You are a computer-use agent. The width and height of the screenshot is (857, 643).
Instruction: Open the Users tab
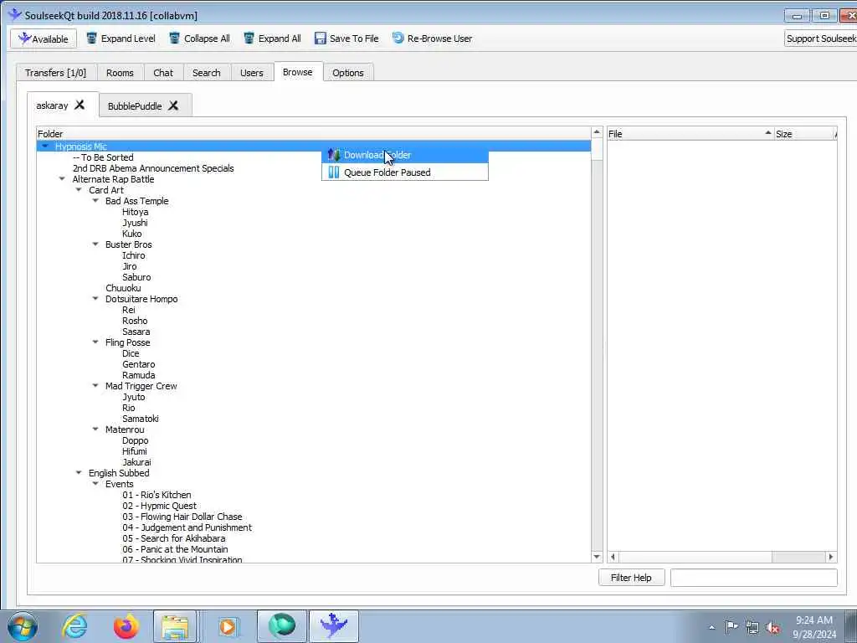click(x=251, y=73)
